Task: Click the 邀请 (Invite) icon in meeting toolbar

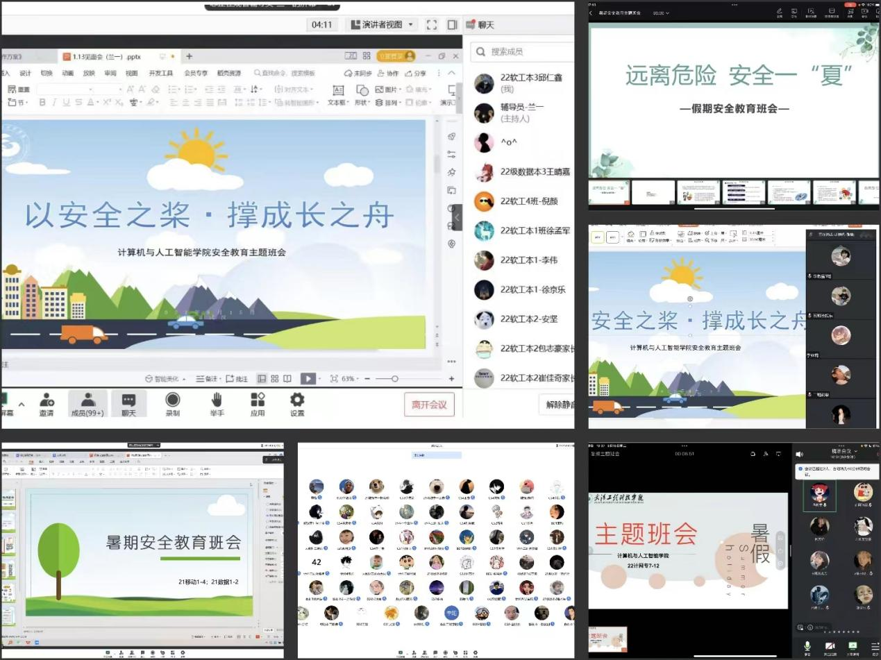Action: pyautogui.click(x=47, y=404)
